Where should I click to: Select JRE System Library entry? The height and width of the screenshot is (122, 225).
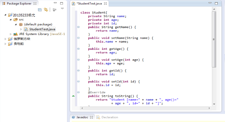pos(42,34)
